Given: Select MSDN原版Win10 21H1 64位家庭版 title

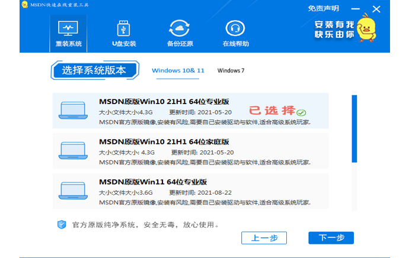Looking at the screenshot, I should coord(164,142).
